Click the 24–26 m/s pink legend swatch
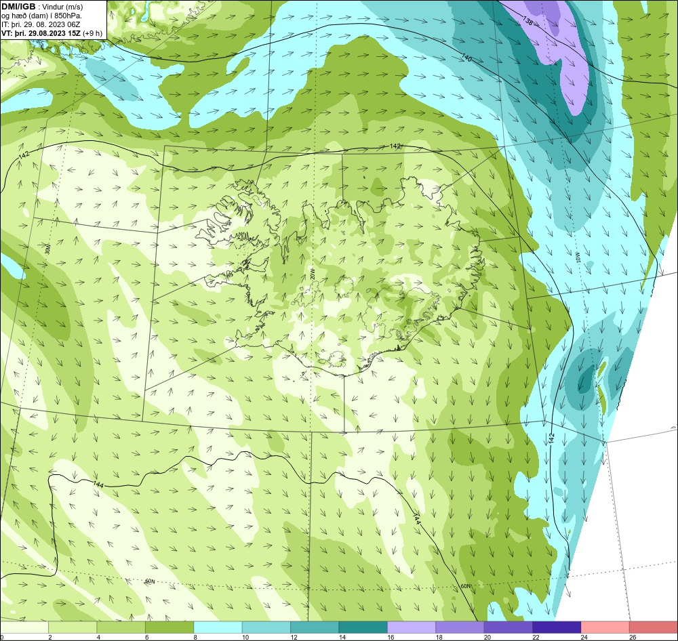 coord(605,627)
